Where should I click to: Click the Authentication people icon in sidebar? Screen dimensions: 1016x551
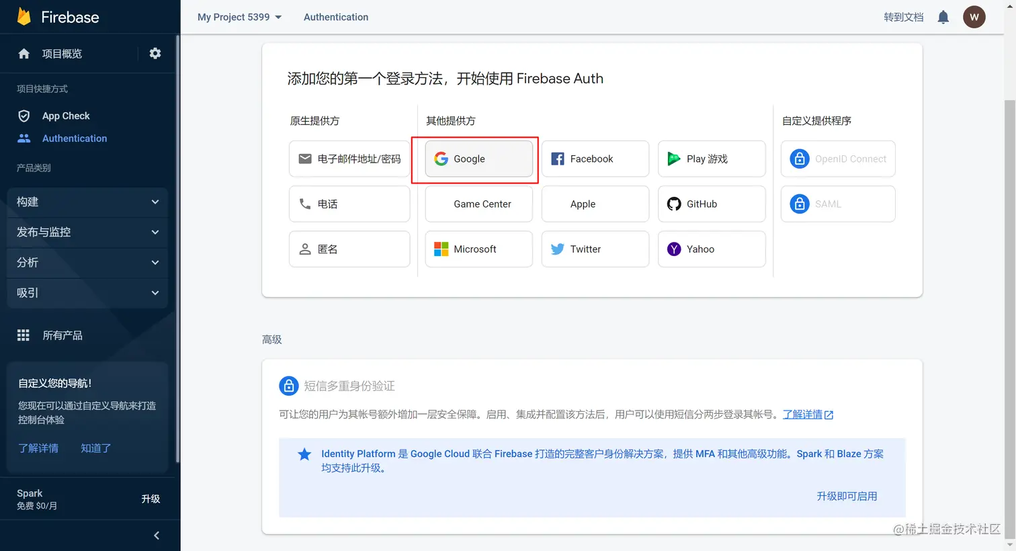tap(24, 138)
